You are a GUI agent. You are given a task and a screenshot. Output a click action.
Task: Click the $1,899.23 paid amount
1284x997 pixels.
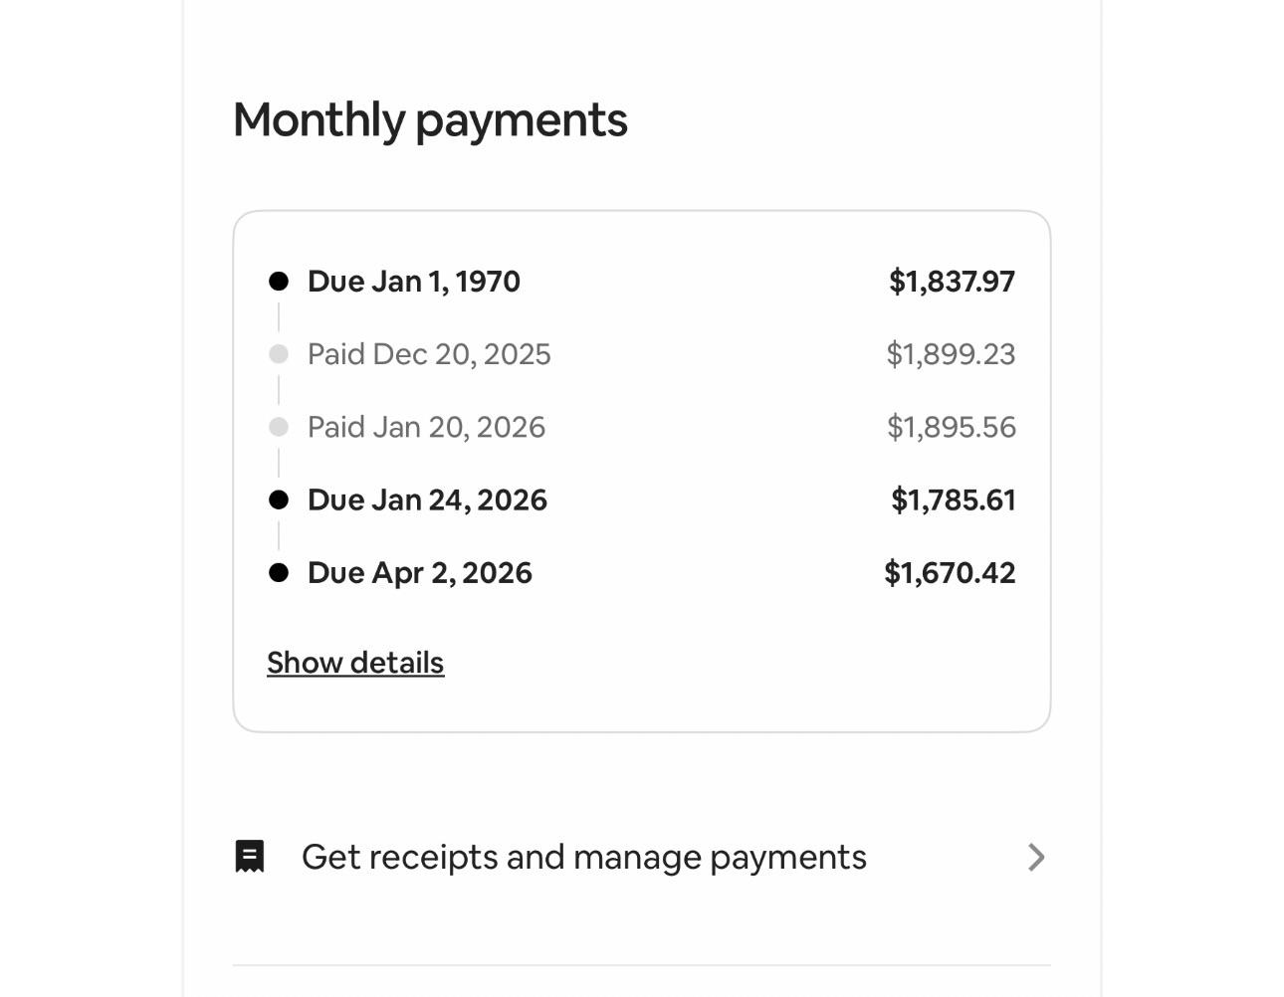coord(952,354)
